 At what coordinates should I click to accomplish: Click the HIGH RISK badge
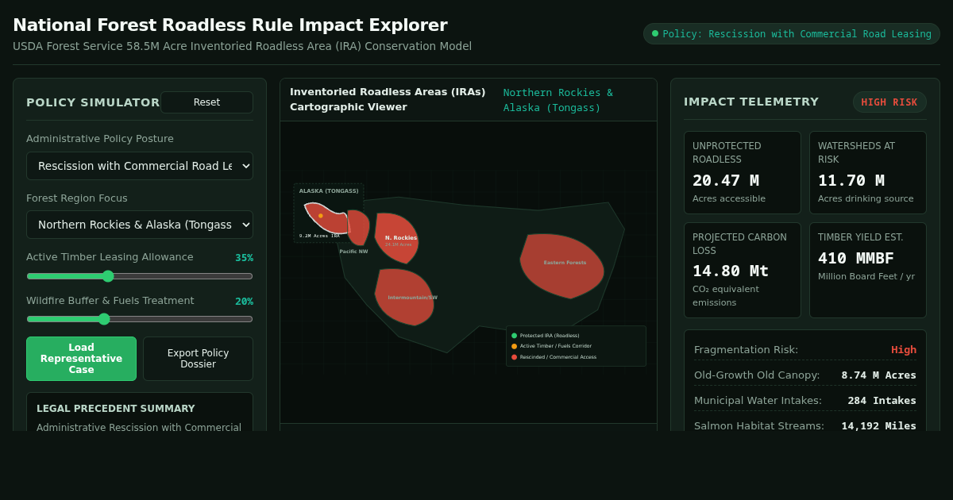889,102
